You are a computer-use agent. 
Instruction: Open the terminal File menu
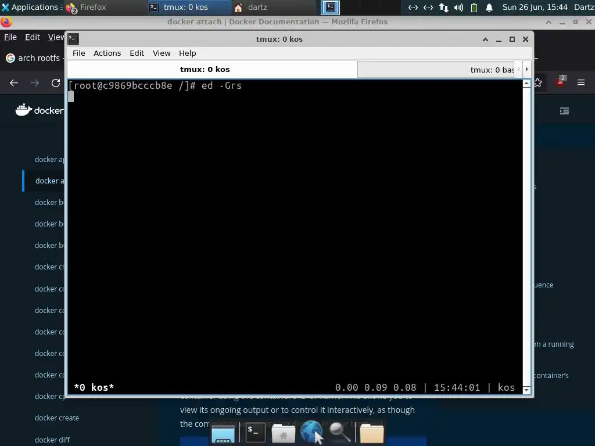(79, 53)
